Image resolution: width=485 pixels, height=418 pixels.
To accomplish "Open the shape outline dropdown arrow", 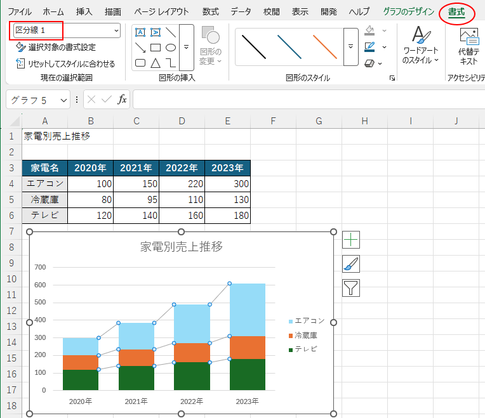I will [385, 47].
